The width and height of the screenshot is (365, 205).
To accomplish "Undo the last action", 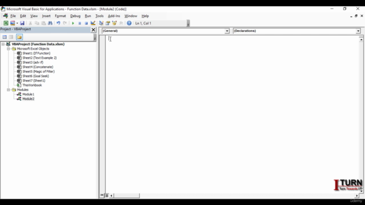I will pyautogui.click(x=58, y=23).
